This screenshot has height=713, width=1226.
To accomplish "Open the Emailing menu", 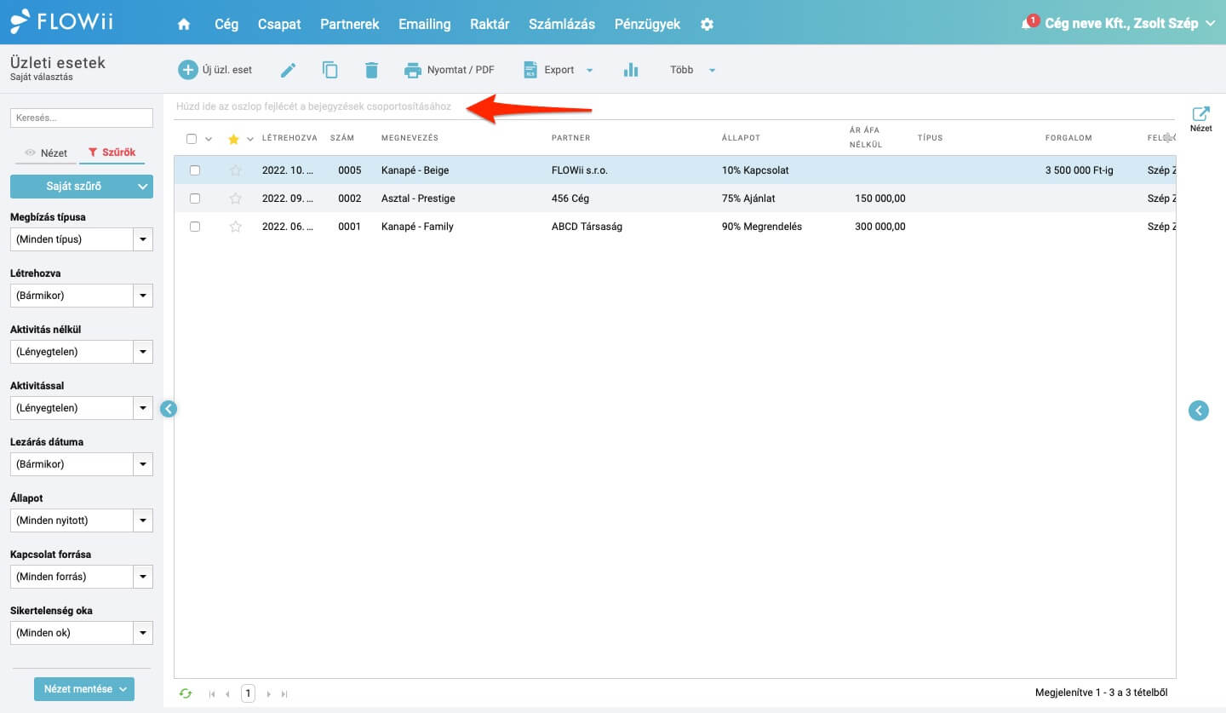I will (425, 24).
